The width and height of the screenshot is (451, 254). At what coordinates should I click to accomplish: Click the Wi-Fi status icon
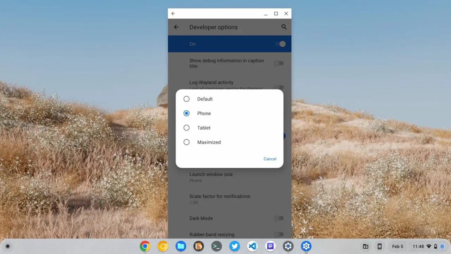click(429, 246)
